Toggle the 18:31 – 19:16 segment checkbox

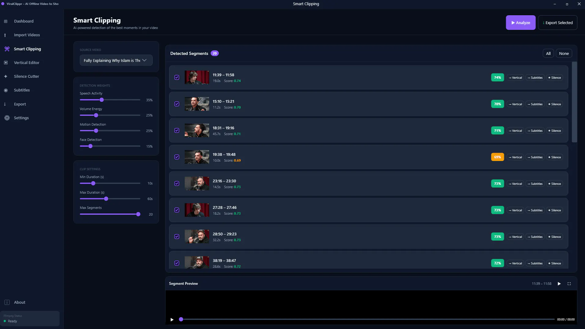tap(177, 131)
